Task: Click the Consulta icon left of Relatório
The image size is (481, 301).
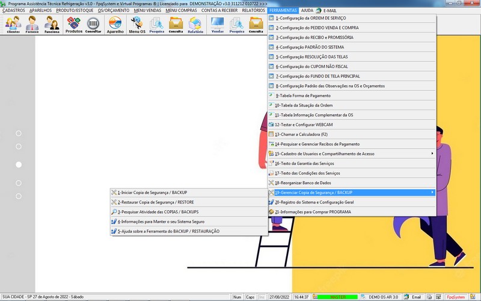Action: (x=176, y=25)
